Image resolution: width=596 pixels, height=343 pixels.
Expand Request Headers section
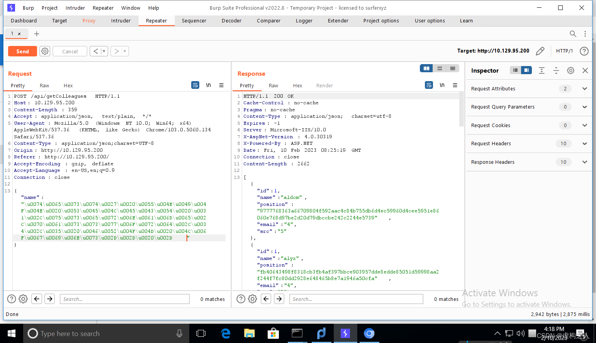click(584, 144)
